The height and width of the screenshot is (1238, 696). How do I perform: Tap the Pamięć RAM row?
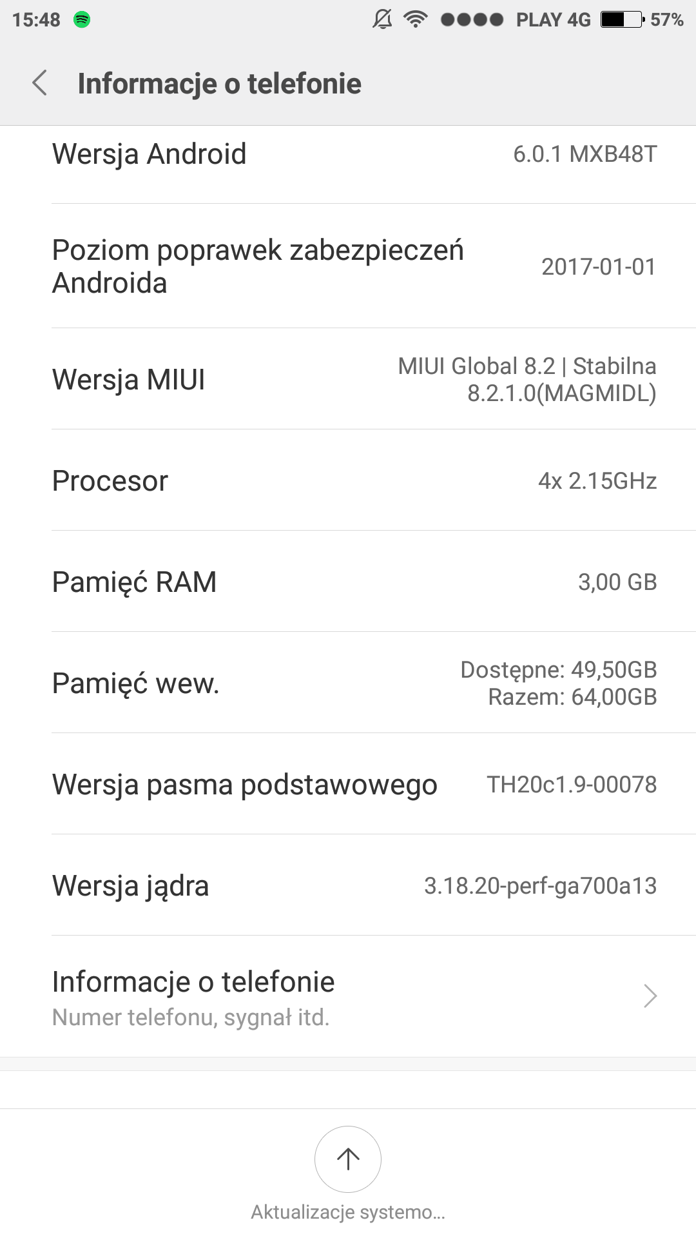pyautogui.click(x=348, y=582)
